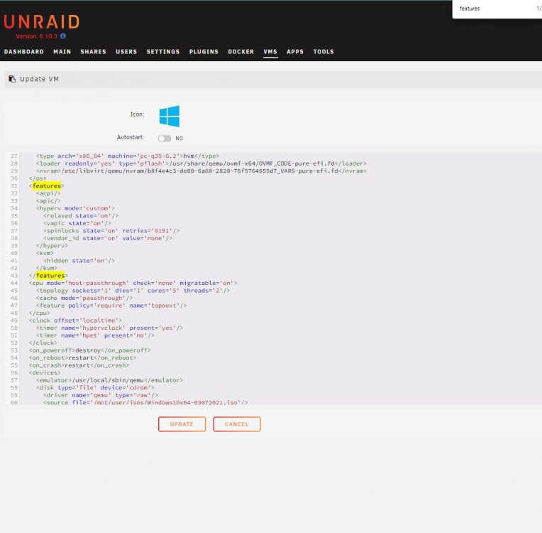This screenshot has height=533, width=542.
Task: Click the vapic state='on' line
Action: [77, 223]
